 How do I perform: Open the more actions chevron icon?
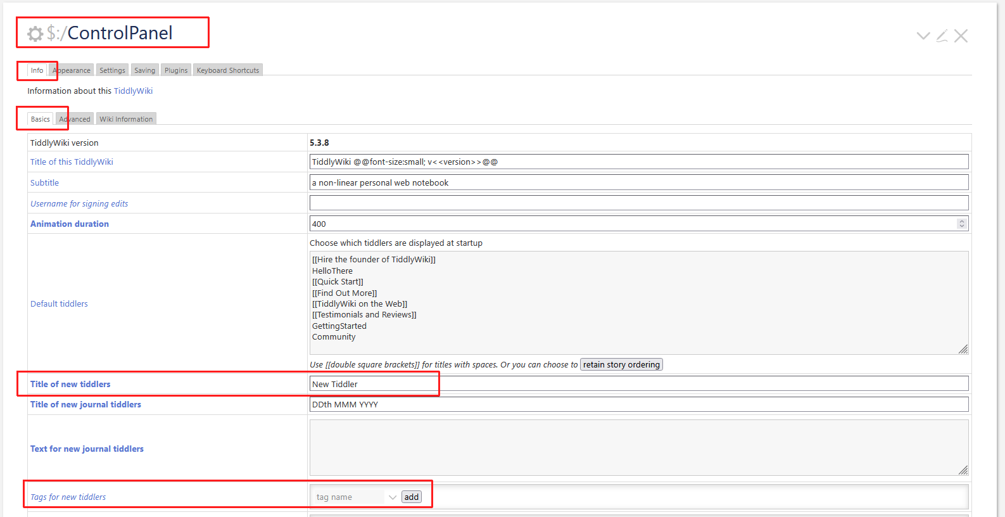[x=923, y=36]
